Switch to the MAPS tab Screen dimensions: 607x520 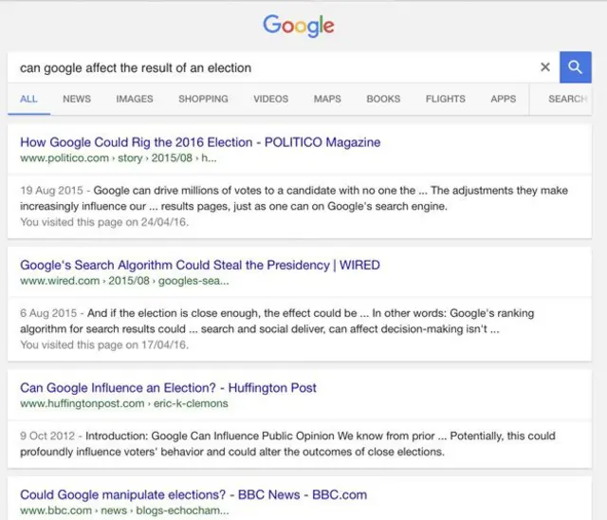pos(327,99)
